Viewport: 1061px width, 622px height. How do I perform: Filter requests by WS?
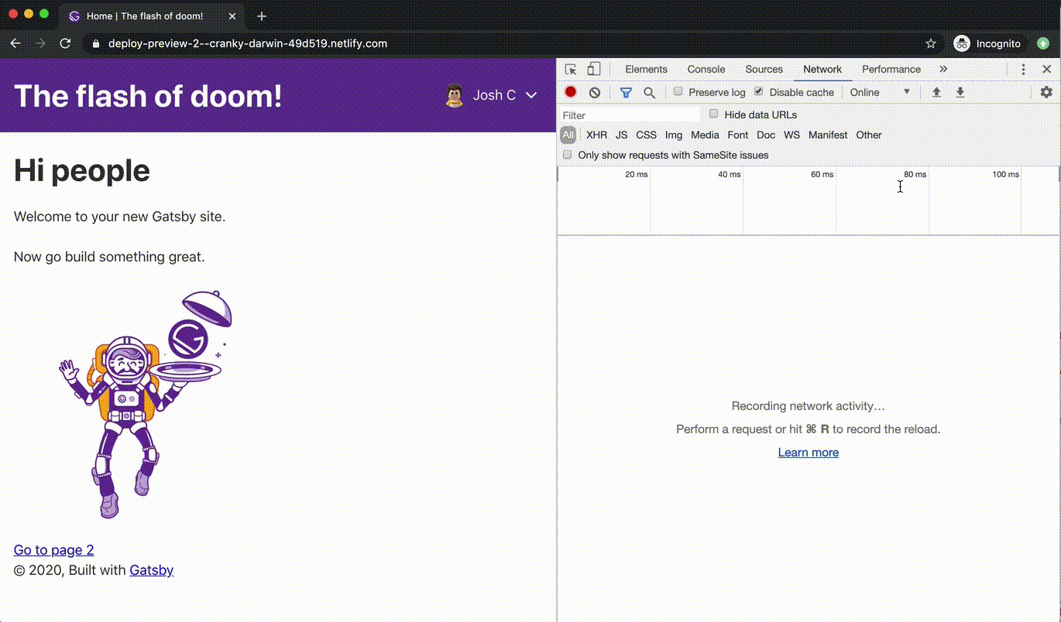click(x=791, y=135)
